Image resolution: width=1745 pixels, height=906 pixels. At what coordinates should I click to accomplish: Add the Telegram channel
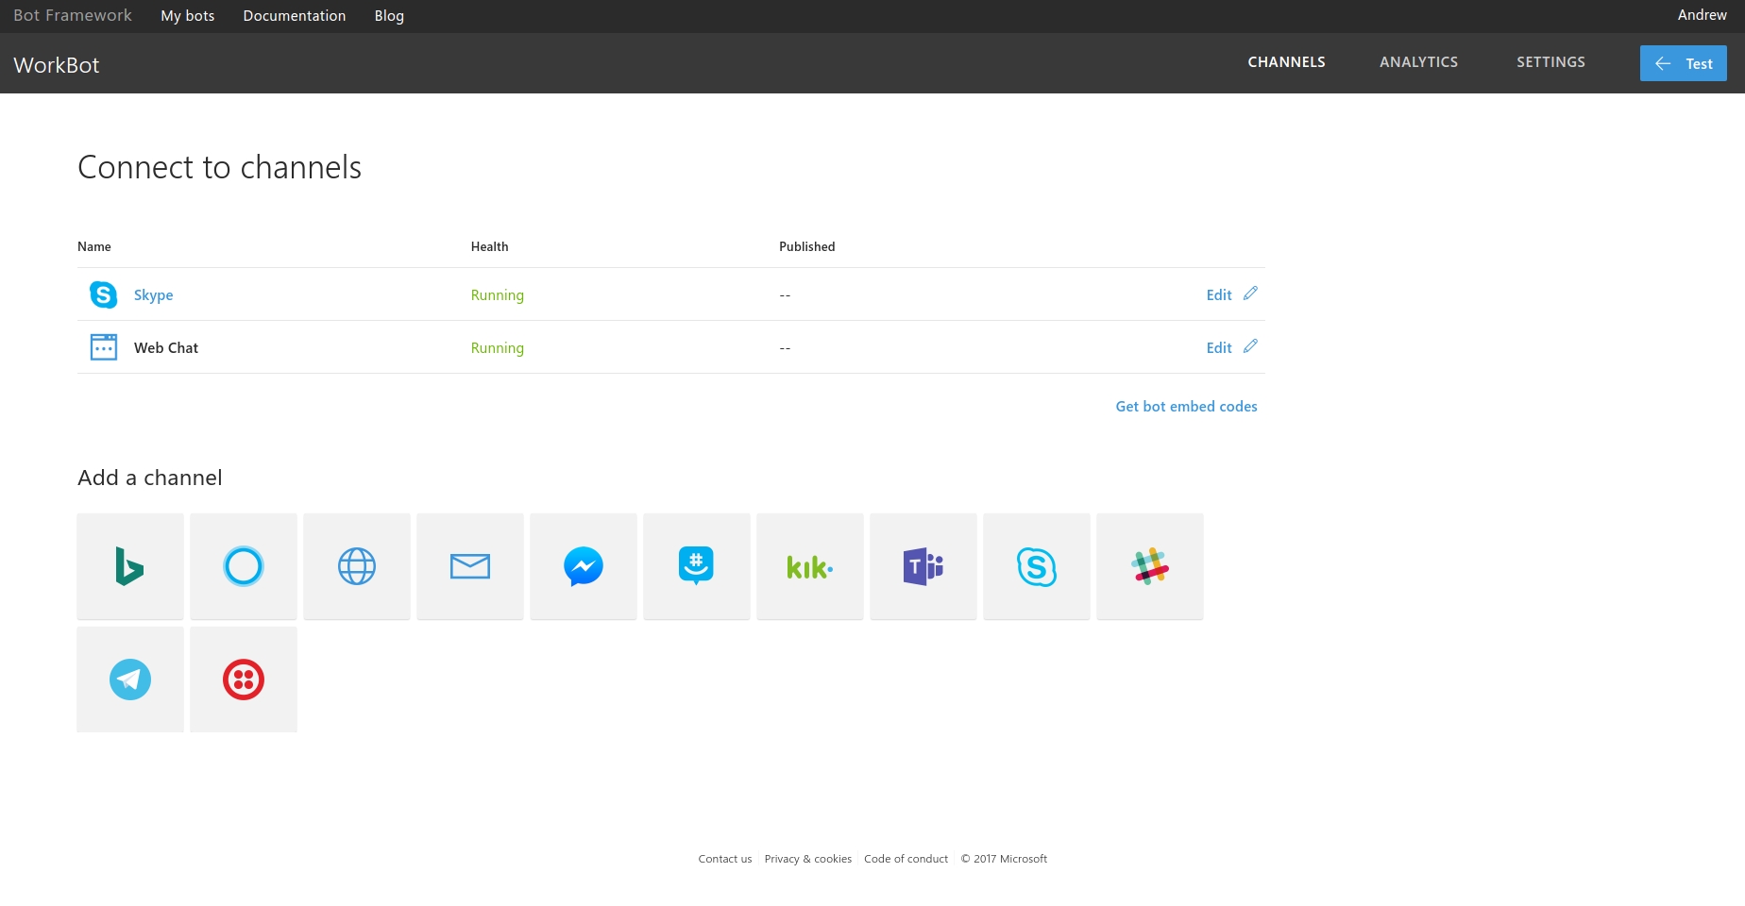click(130, 679)
